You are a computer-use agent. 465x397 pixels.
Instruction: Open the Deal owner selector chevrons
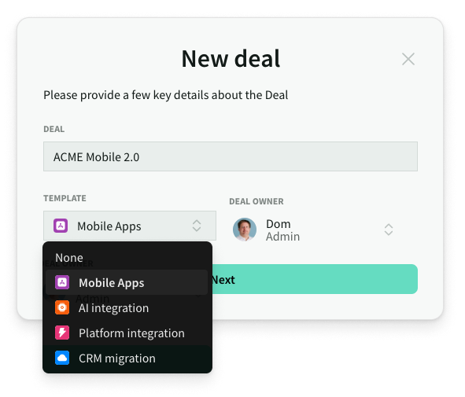(x=389, y=230)
